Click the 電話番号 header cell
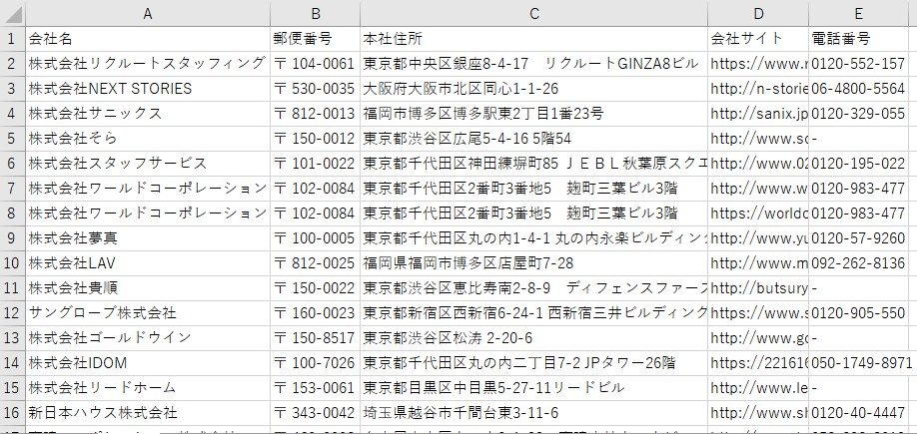The width and height of the screenshot is (917, 434). coord(858,39)
